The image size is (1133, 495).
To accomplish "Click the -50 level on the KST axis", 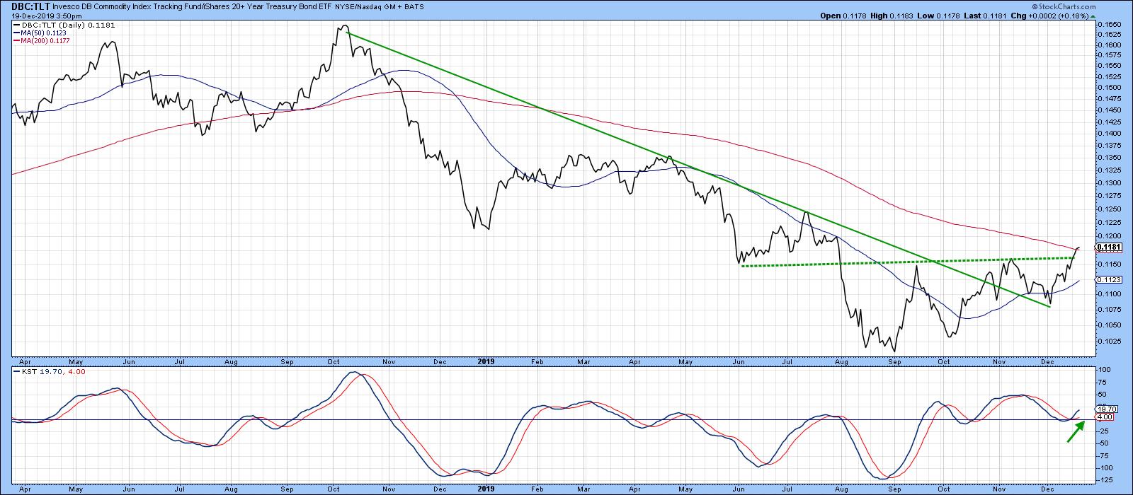I will pyautogui.click(x=1103, y=444).
